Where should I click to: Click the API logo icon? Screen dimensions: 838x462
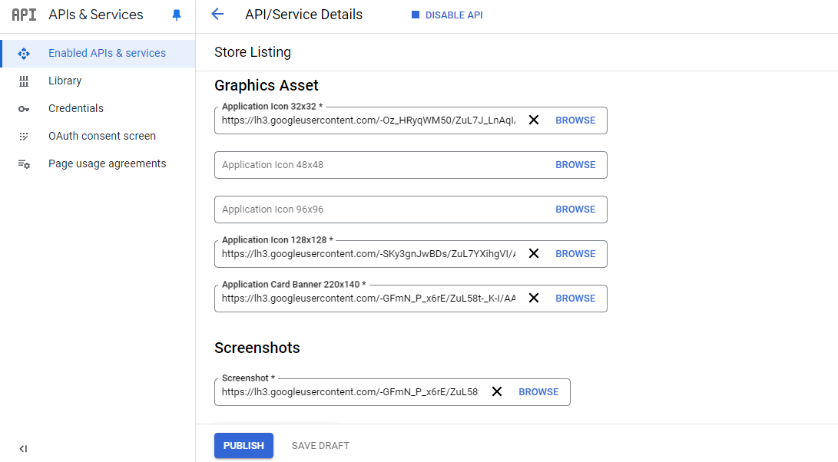24,15
